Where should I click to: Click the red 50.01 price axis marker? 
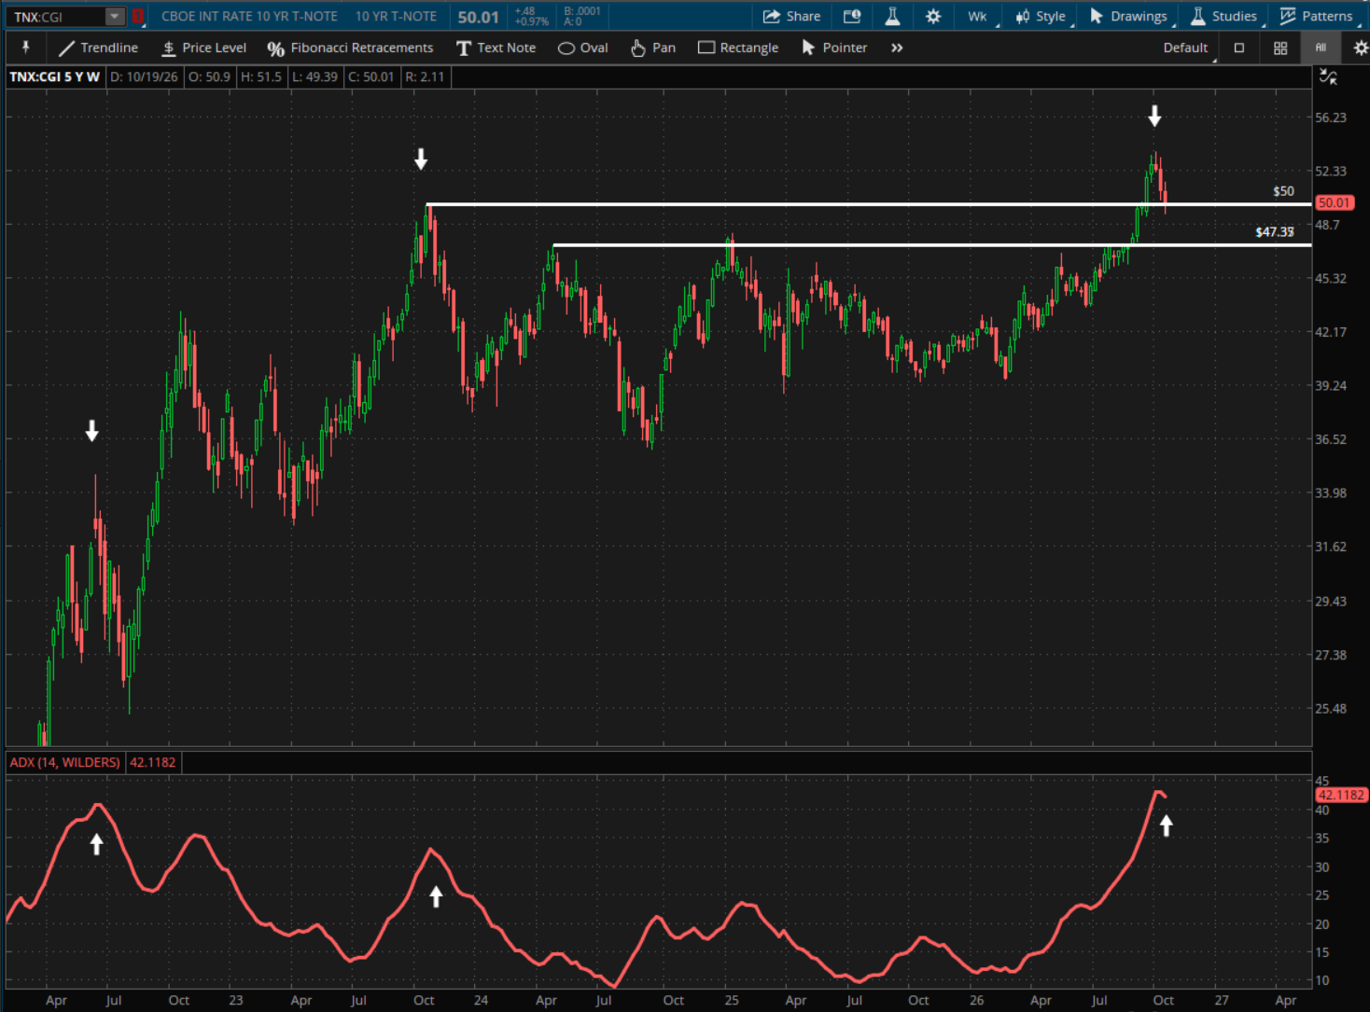[x=1334, y=202]
